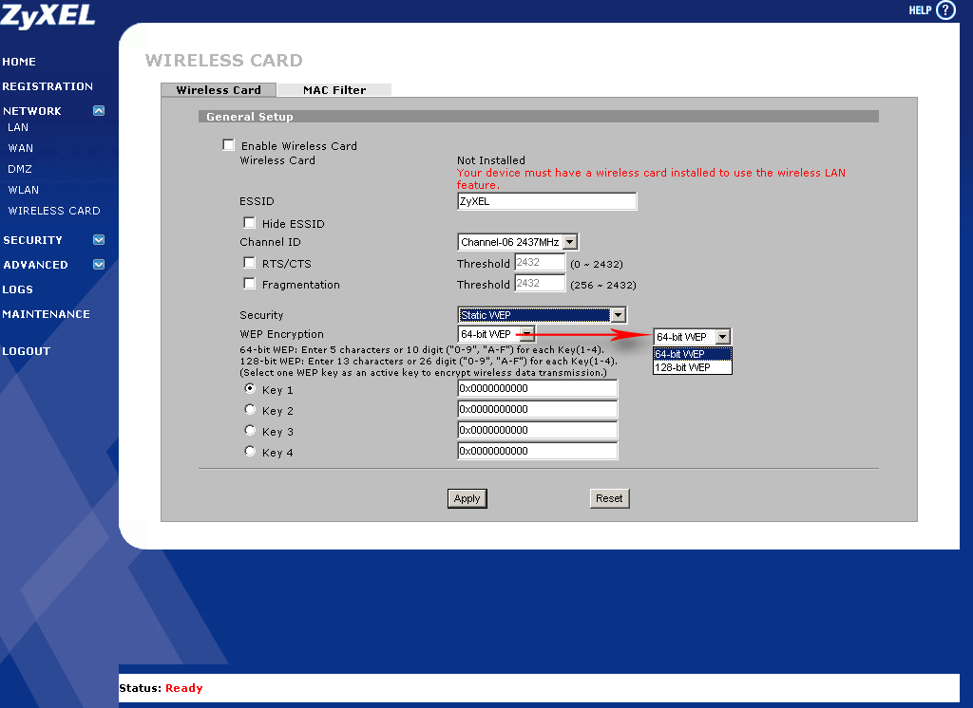This screenshot has height=708, width=973.
Task: Open the Help question mark icon
Action: tap(945, 9)
